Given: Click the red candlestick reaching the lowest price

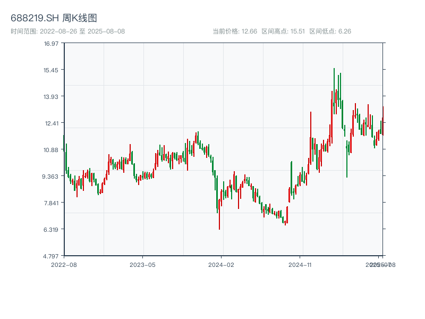Looking at the screenshot, I should [219, 214].
